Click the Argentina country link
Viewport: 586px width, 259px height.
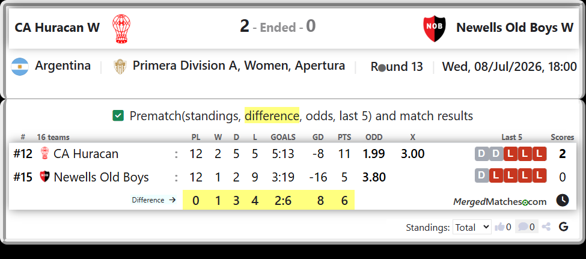pos(63,66)
